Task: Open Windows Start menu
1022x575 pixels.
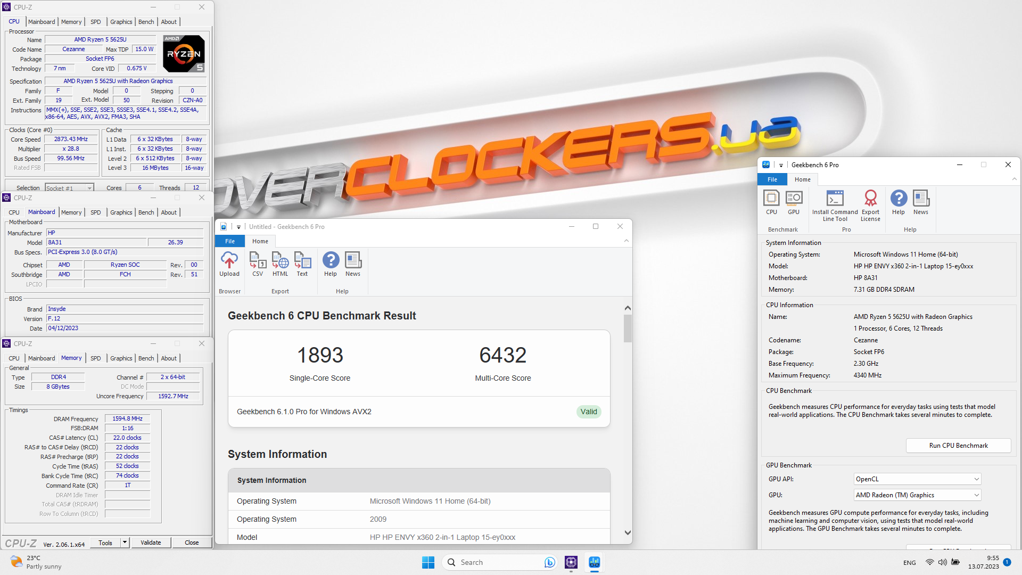Action: tap(428, 562)
